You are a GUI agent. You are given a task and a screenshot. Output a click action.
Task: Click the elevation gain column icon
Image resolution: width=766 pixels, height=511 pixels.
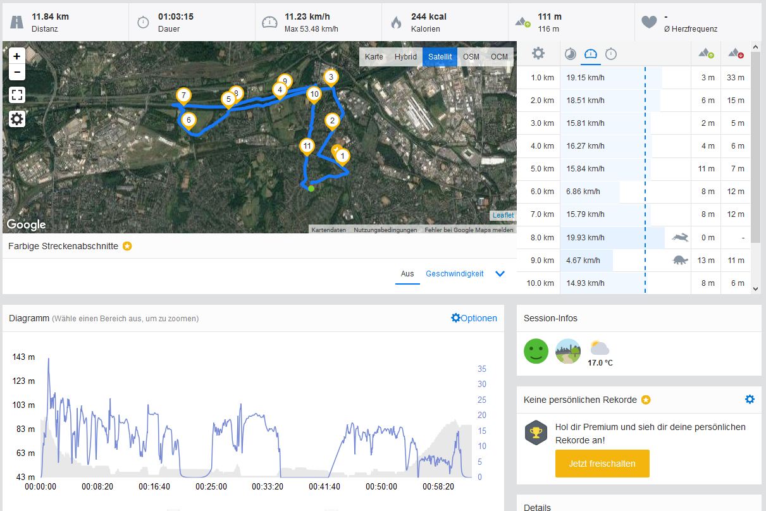coord(706,54)
